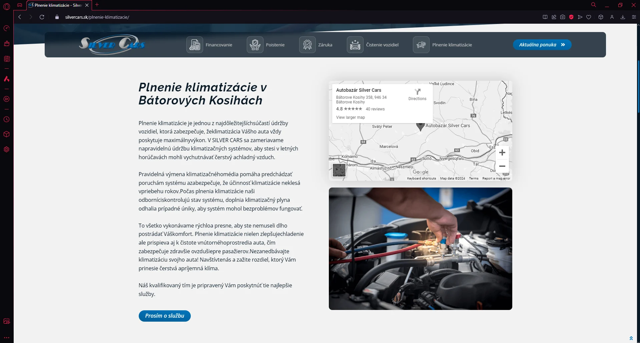Screen dimensions: 640x343
Task: Zoom out on the Google map
Action: (x=502, y=166)
